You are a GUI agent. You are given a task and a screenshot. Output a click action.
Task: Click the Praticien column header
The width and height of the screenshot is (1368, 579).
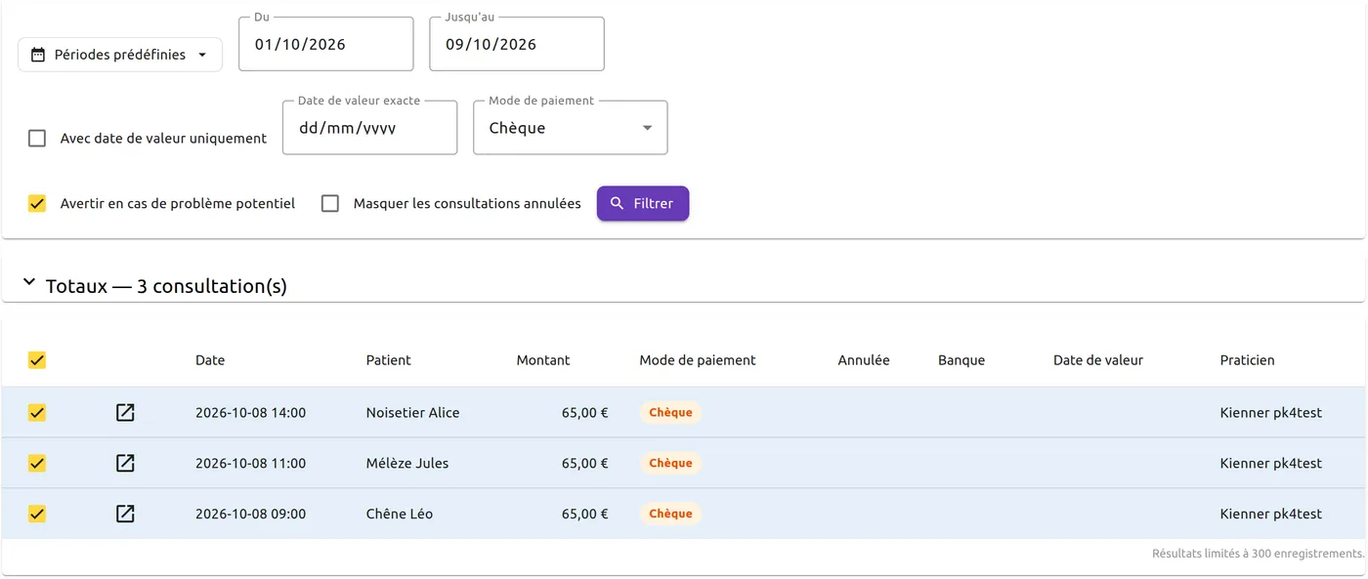(1248, 360)
